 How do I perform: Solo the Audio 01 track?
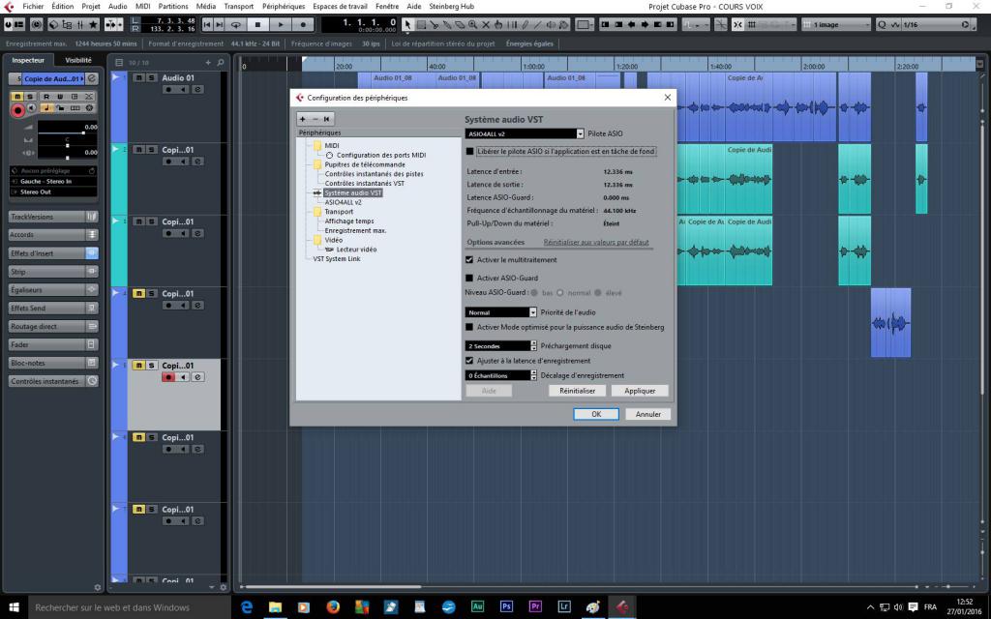[152, 77]
